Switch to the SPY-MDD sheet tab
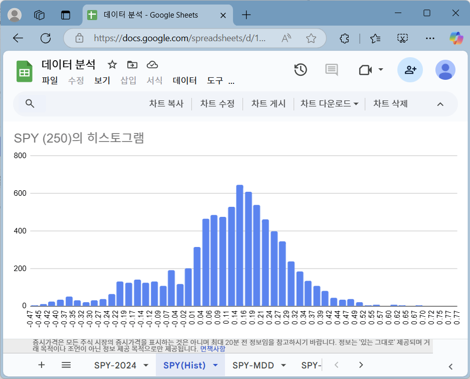Screen dimensions: 470x379 [253, 365]
